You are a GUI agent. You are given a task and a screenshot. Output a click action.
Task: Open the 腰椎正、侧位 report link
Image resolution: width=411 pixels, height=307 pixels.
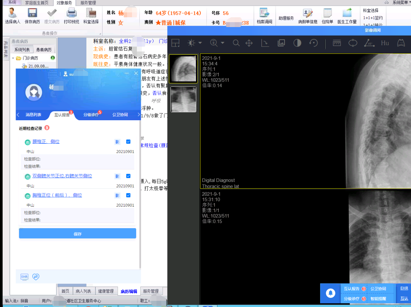[46, 142]
